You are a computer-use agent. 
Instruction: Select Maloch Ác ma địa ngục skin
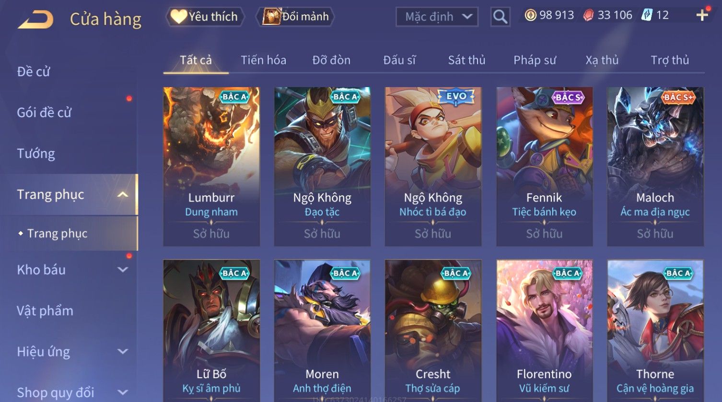pos(655,167)
